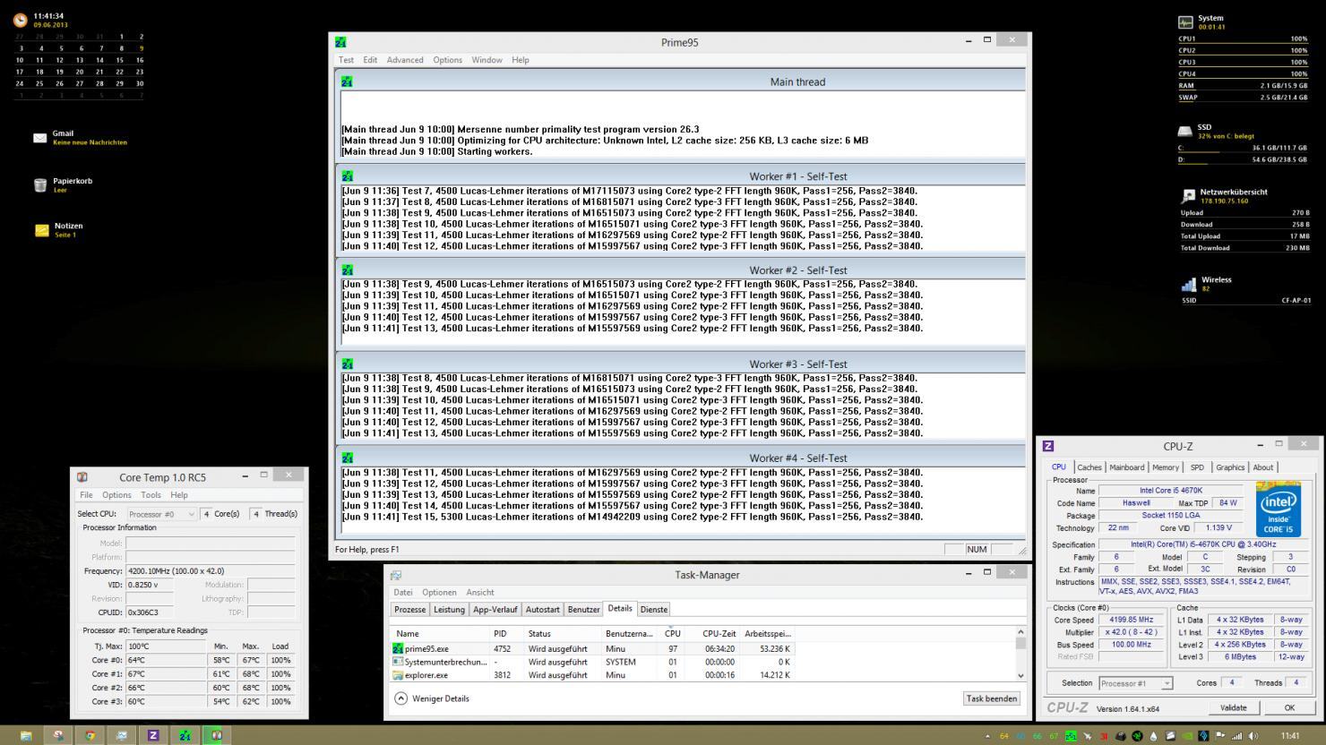The image size is (1326, 745).
Task: Open the Prime95 Test menu
Action: [x=346, y=60]
